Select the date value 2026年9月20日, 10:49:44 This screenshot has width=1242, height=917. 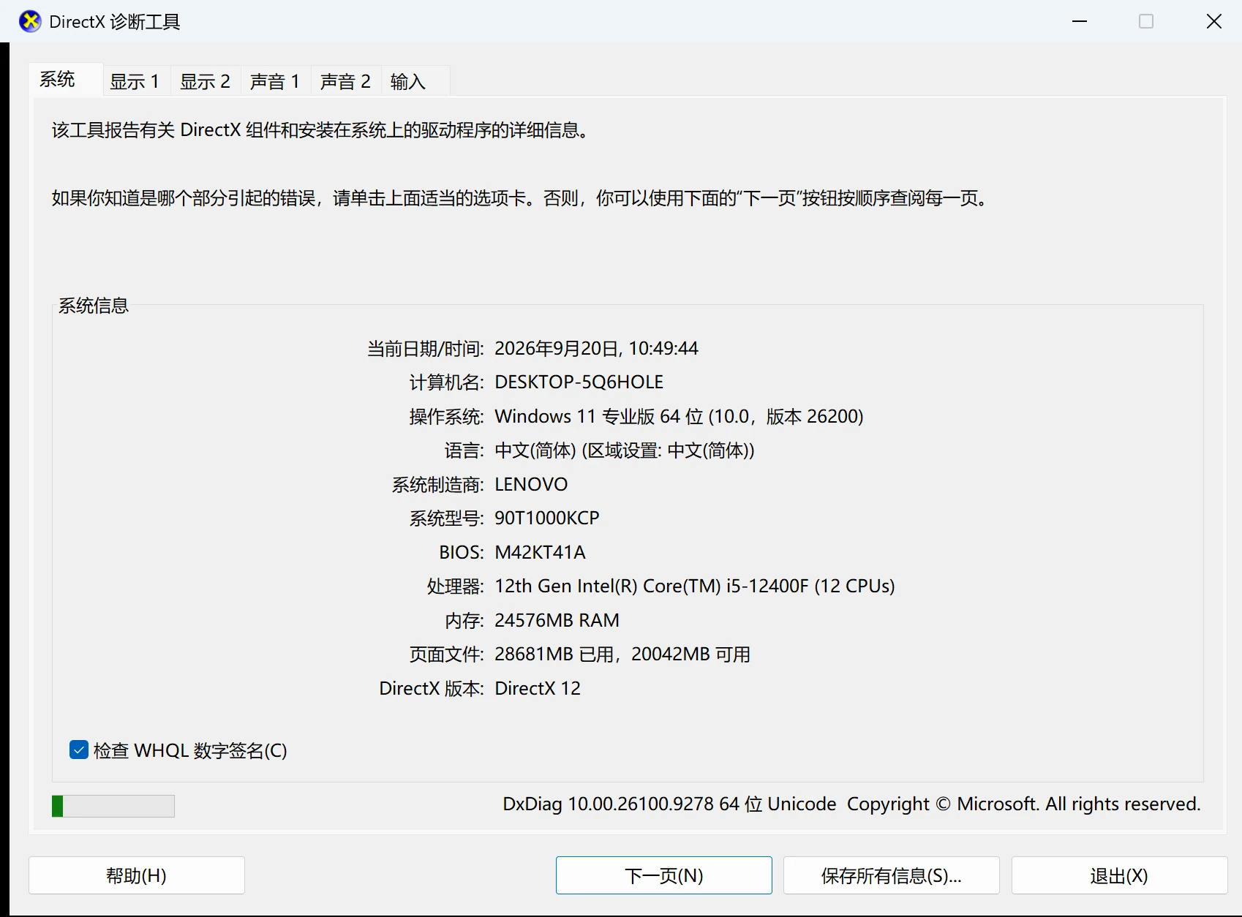click(596, 348)
